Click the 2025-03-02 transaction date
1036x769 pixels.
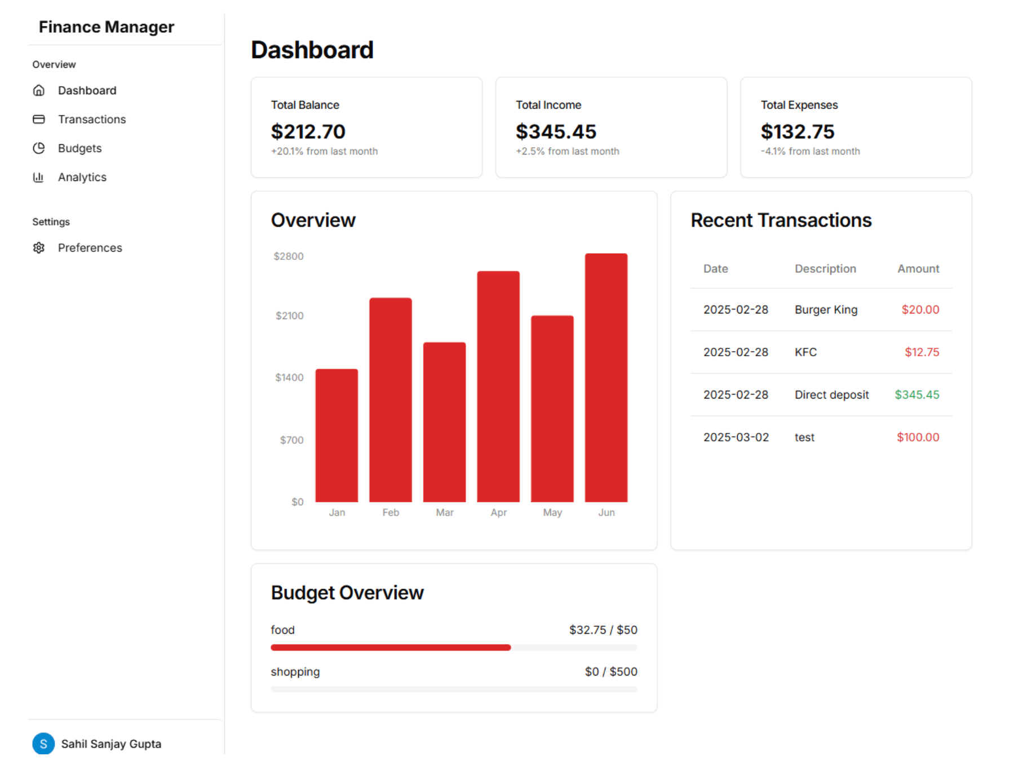(736, 437)
